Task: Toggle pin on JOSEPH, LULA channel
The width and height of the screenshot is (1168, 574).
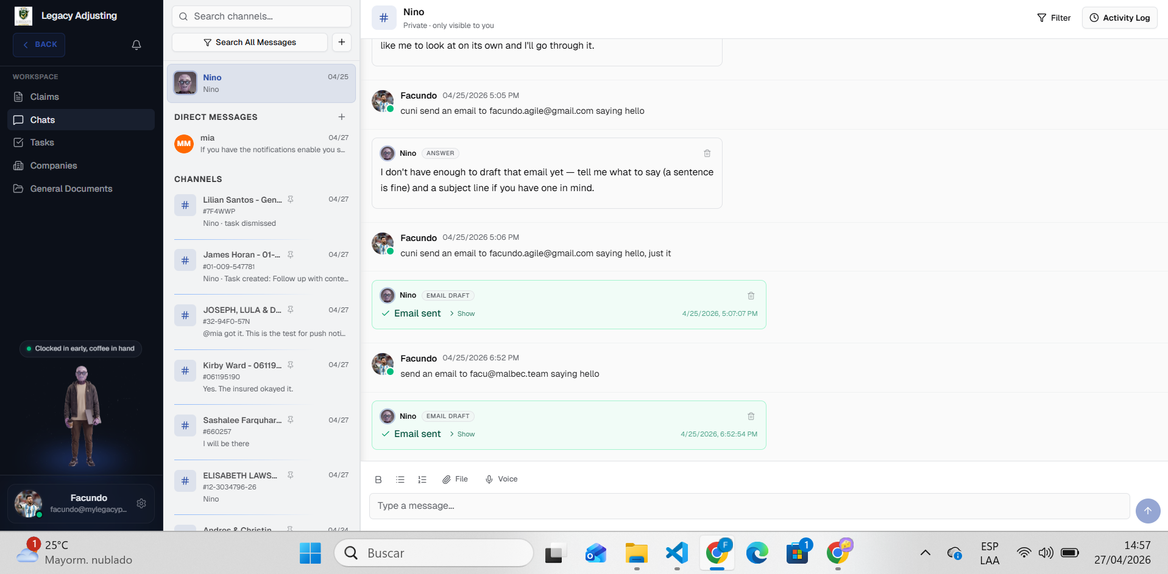Action: 291,310
